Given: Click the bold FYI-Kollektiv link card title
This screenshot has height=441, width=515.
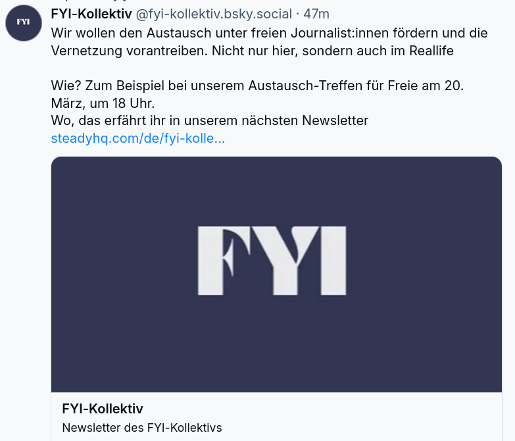Looking at the screenshot, I should [x=103, y=409].
